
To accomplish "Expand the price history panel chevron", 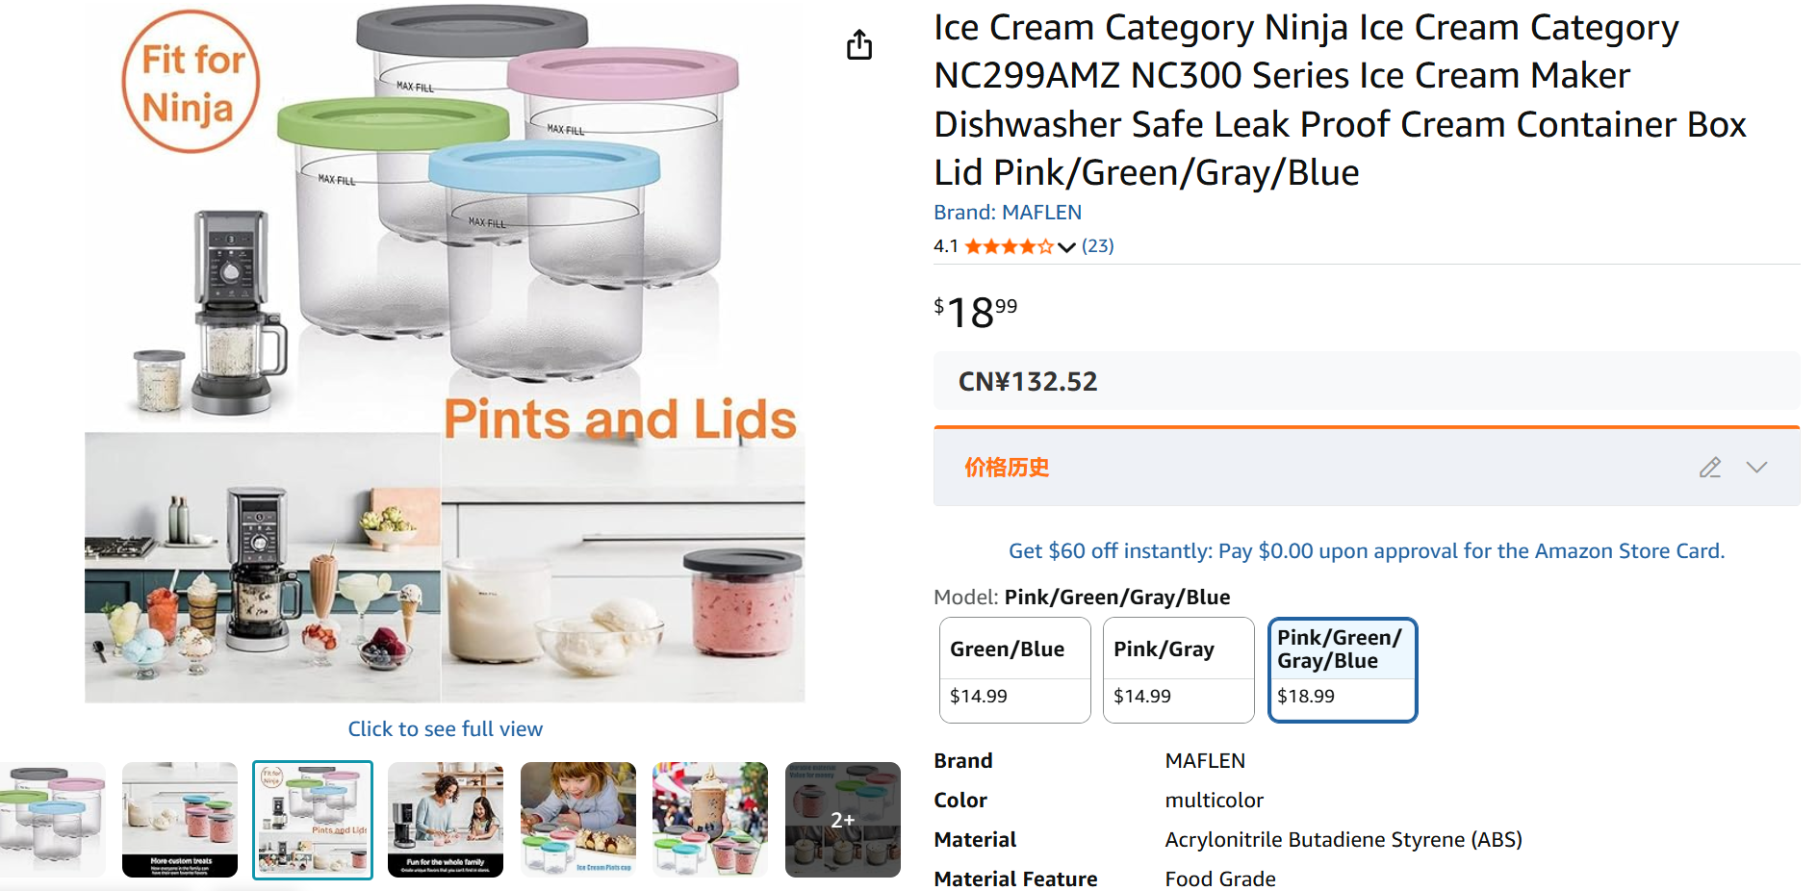I will [x=1756, y=468].
